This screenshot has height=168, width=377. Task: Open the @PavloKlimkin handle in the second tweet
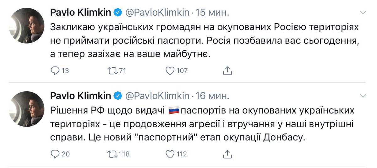(157, 95)
